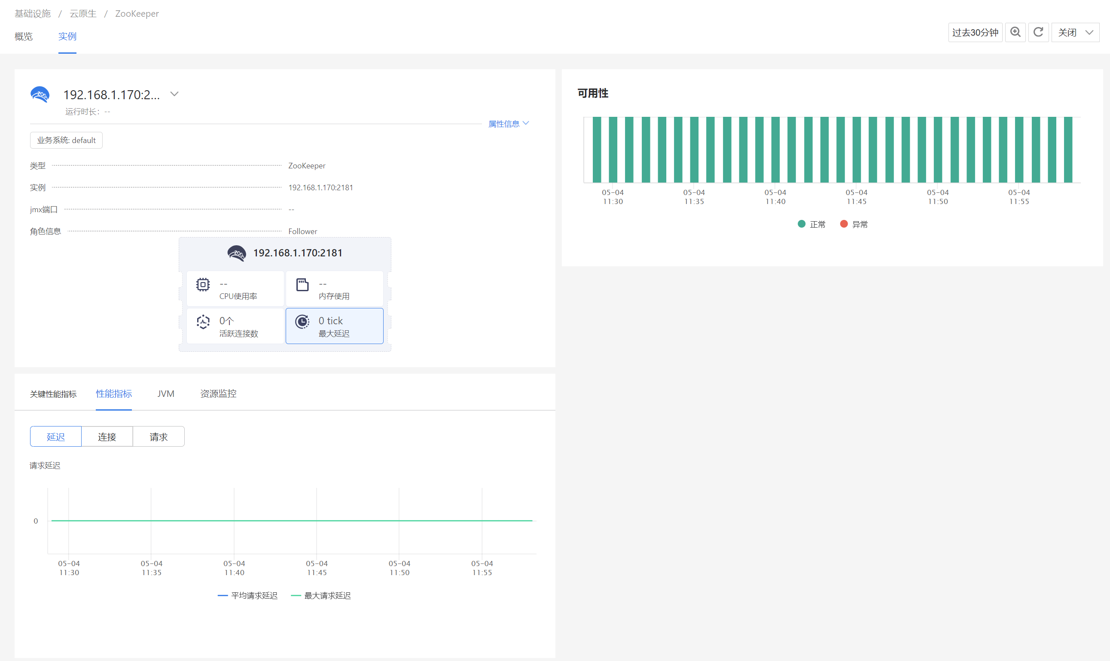
Task: Toggle the 异常 legend item
Action: (x=854, y=224)
